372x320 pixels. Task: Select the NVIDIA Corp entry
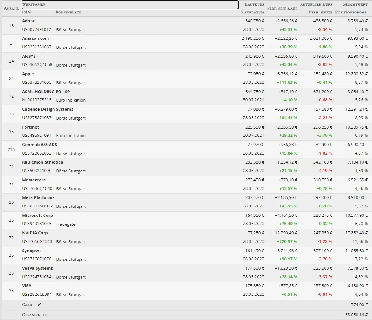(x=35, y=233)
